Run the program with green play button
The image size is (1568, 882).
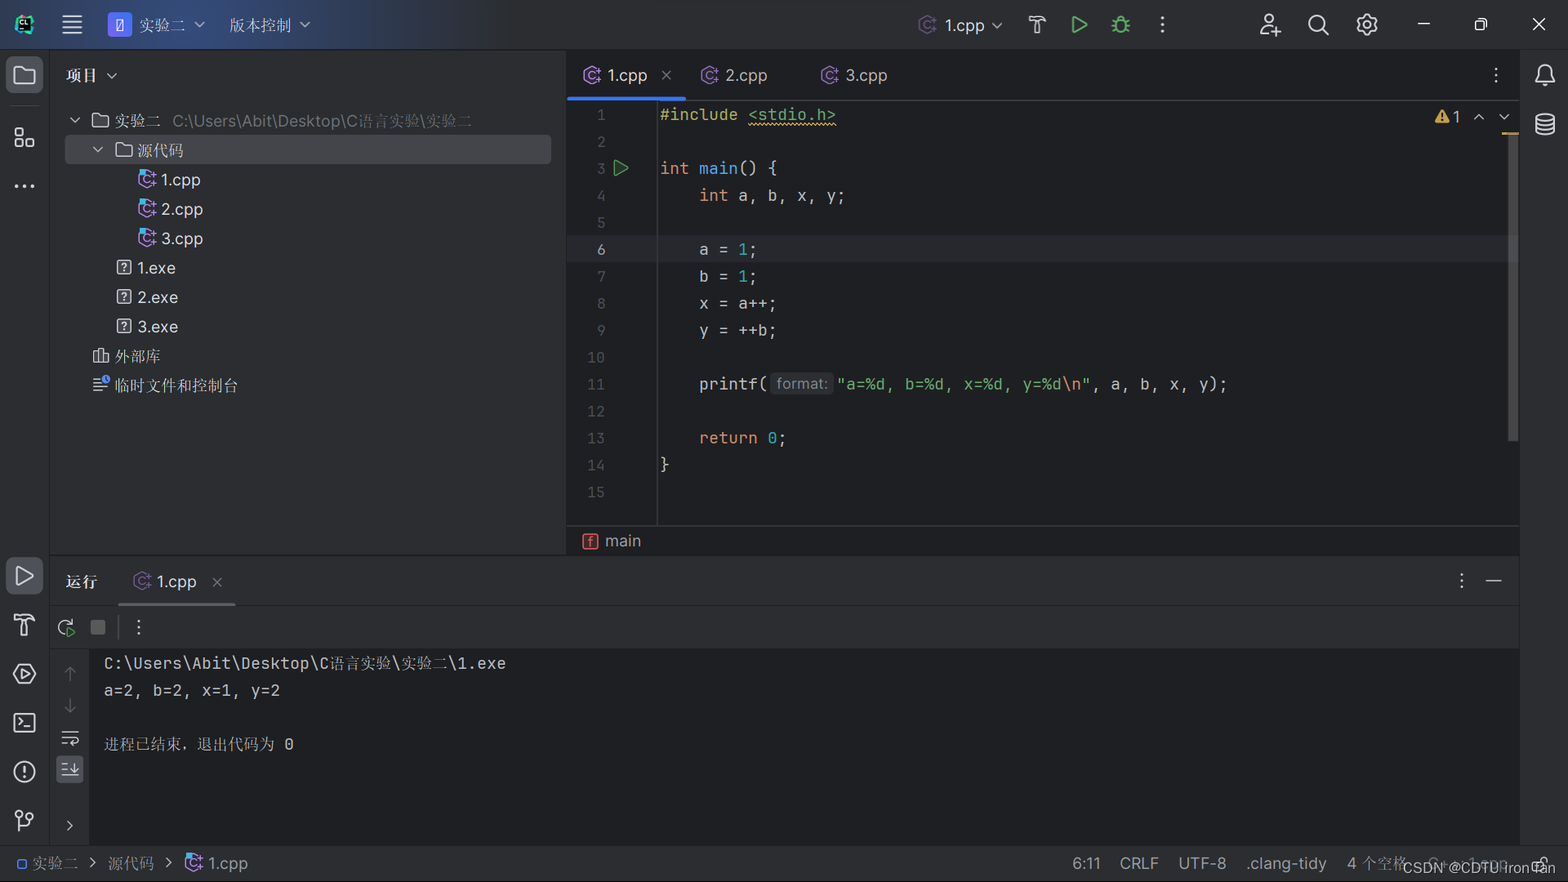[1079, 24]
